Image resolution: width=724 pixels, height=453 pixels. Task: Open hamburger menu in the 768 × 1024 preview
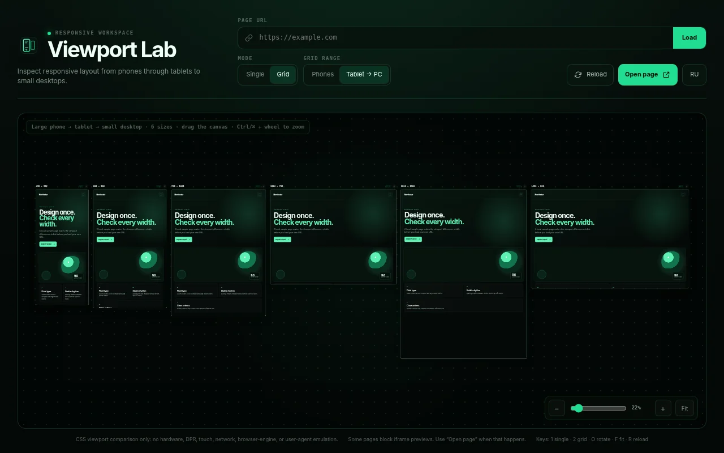point(260,194)
